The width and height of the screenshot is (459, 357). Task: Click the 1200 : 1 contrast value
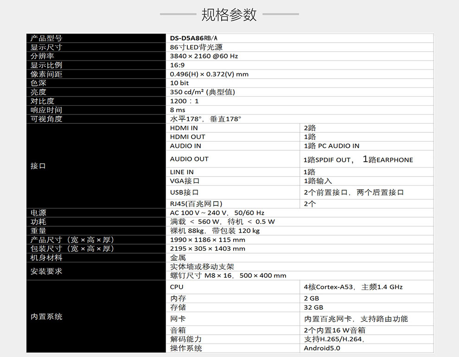pyautogui.click(x=184, y=101)
